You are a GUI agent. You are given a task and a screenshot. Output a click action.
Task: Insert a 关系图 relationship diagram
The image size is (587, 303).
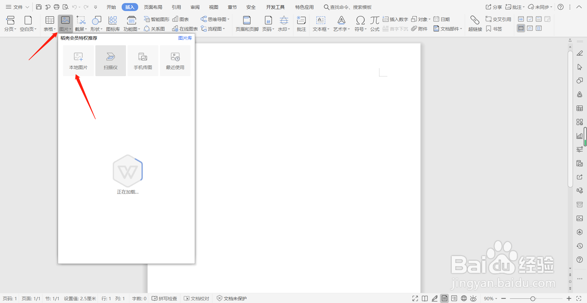pos(154,29)
